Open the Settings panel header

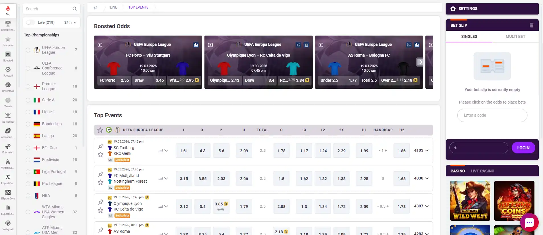click(492, 9)
